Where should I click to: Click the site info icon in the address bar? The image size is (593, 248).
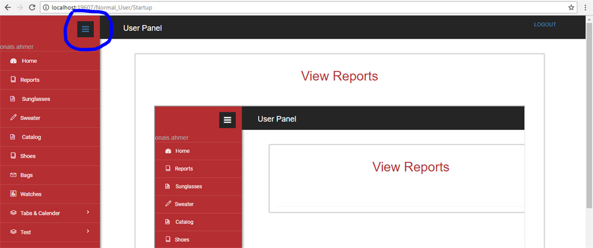point(46,7)
